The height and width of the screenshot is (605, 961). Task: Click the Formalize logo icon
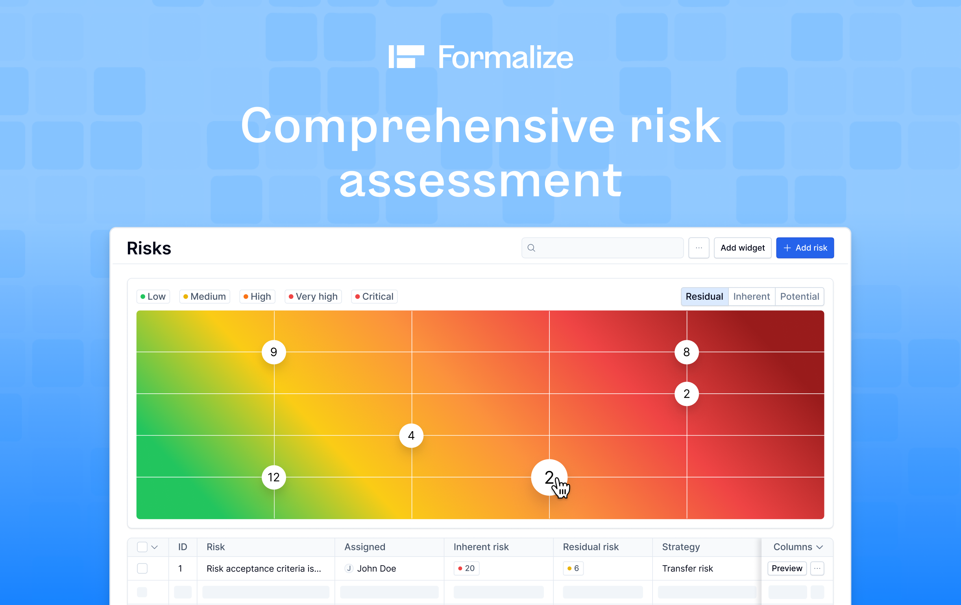pyautogui.click(x=406, y=57)
